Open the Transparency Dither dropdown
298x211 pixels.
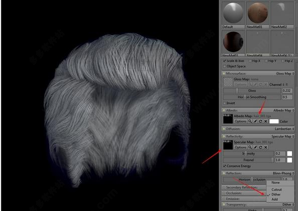(288, 204)
